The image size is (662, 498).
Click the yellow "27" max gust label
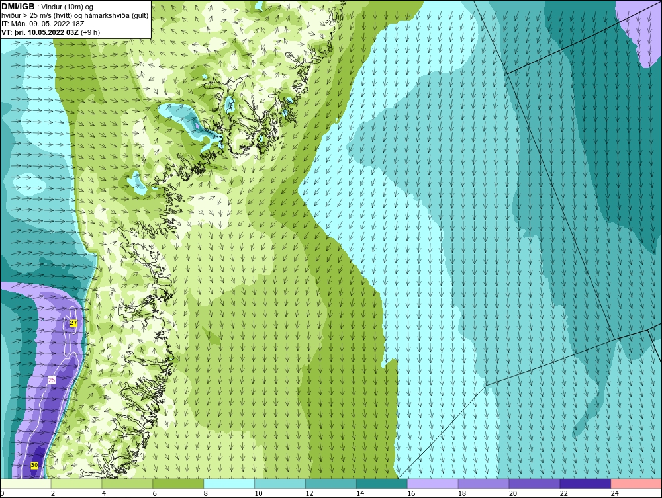(73, 323)
